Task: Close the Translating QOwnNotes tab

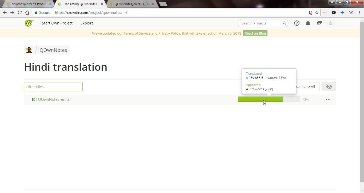Action: pos(102,4)
